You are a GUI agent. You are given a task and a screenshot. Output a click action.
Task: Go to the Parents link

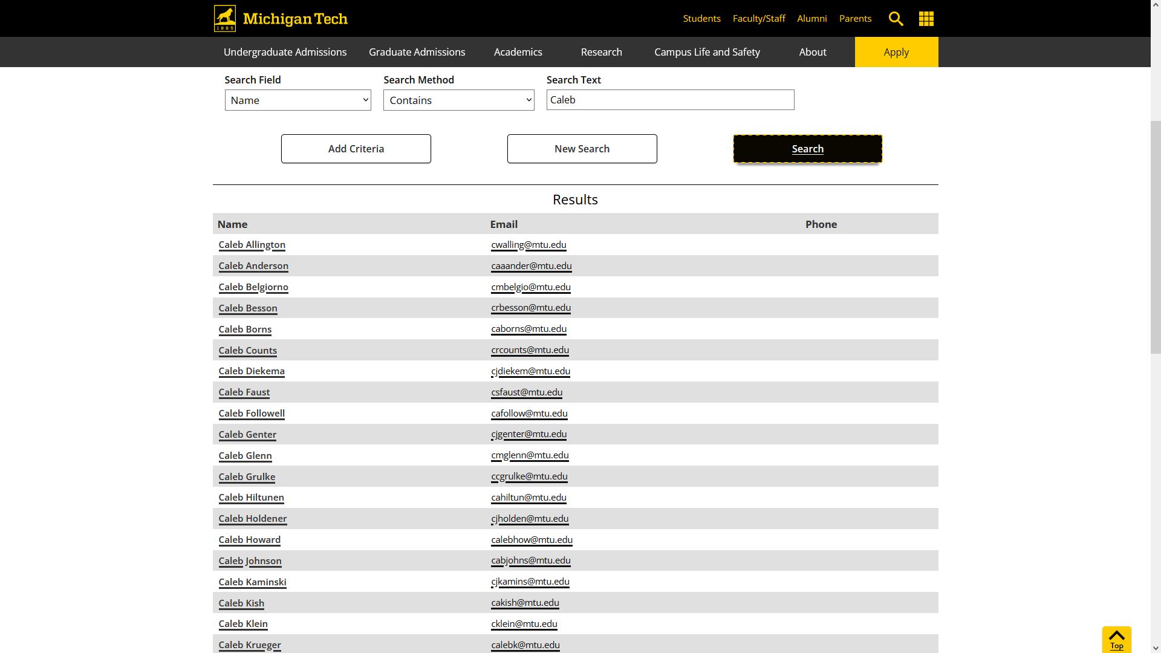pos(855,19)
